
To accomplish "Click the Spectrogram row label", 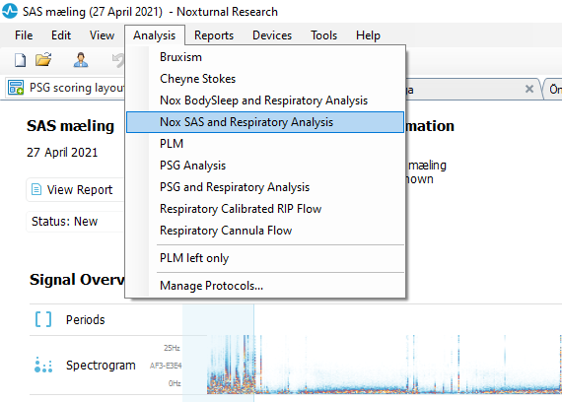I will 101,366.
